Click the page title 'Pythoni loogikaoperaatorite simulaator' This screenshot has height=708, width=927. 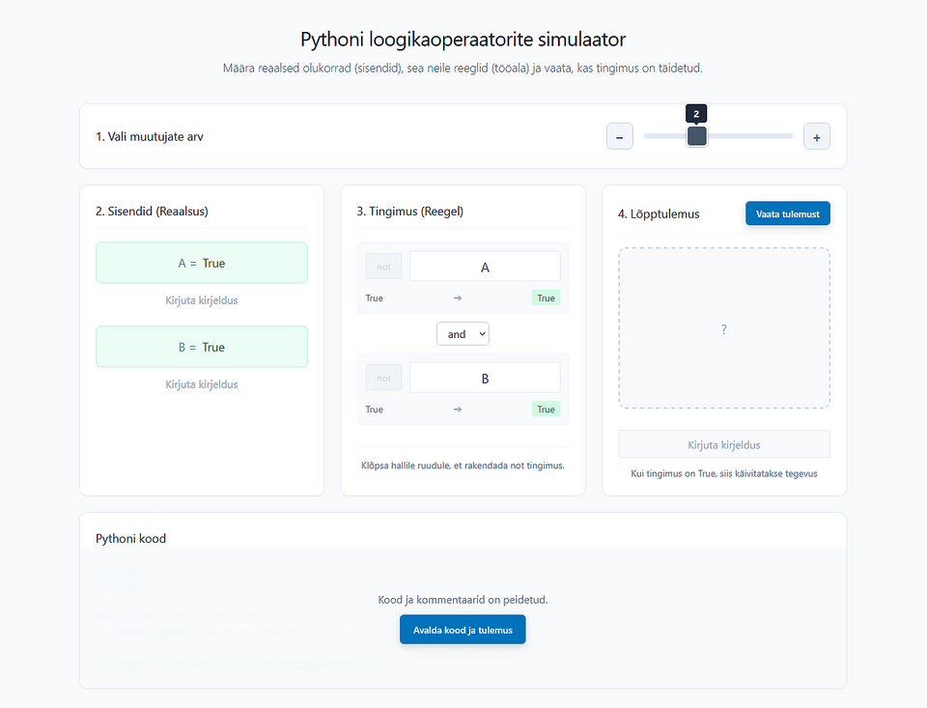pos(463,39)
